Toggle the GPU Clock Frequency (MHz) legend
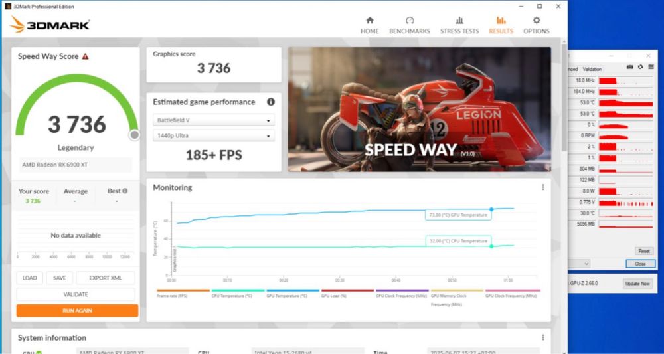This screenshot has height=354, width=664. point(513,293)
